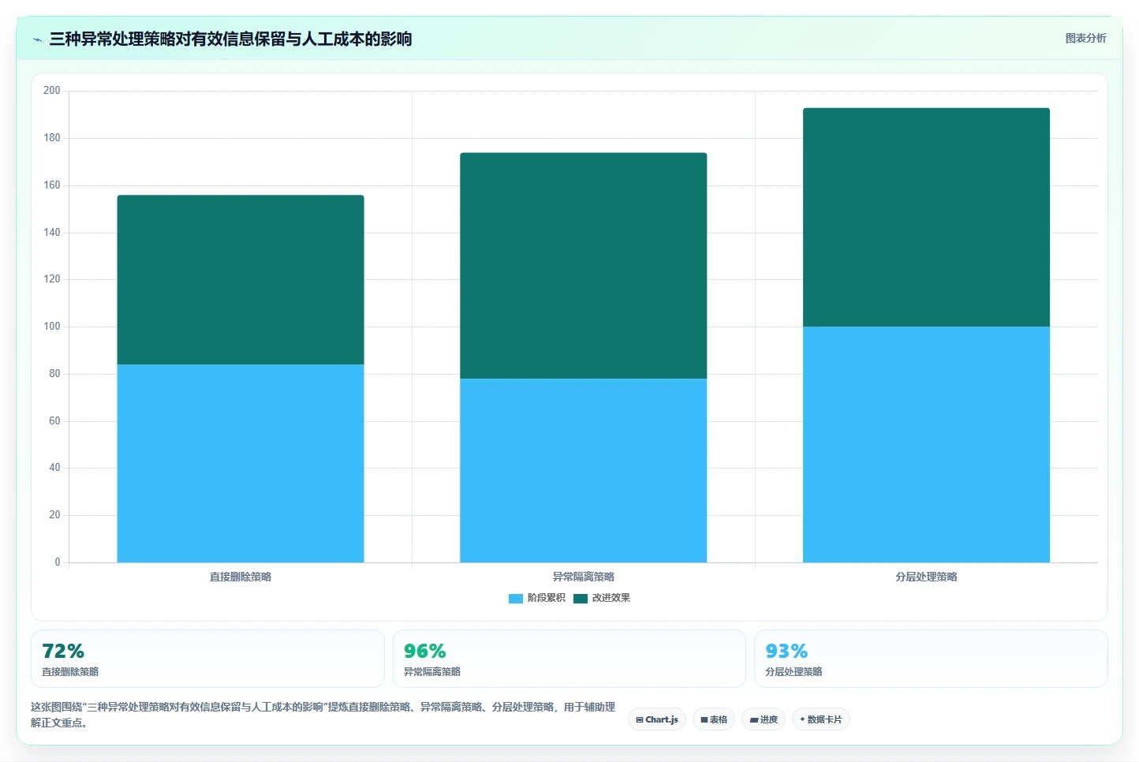Open the 图表分析 label in the header
The image size is (1139, 762).
(1085, 38)
